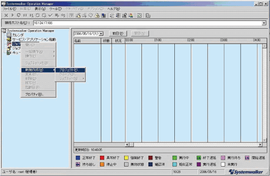The height and width of the screenshot is (176, 270).
Task: Click the 更新時刻 10:40:35 text
Action: (89, 150)
